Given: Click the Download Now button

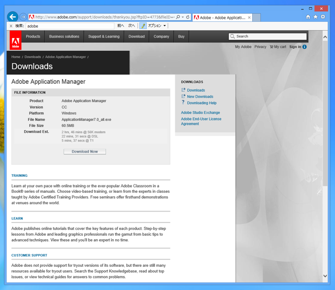Looking at the screenshot, I should (x=85, y=151).
